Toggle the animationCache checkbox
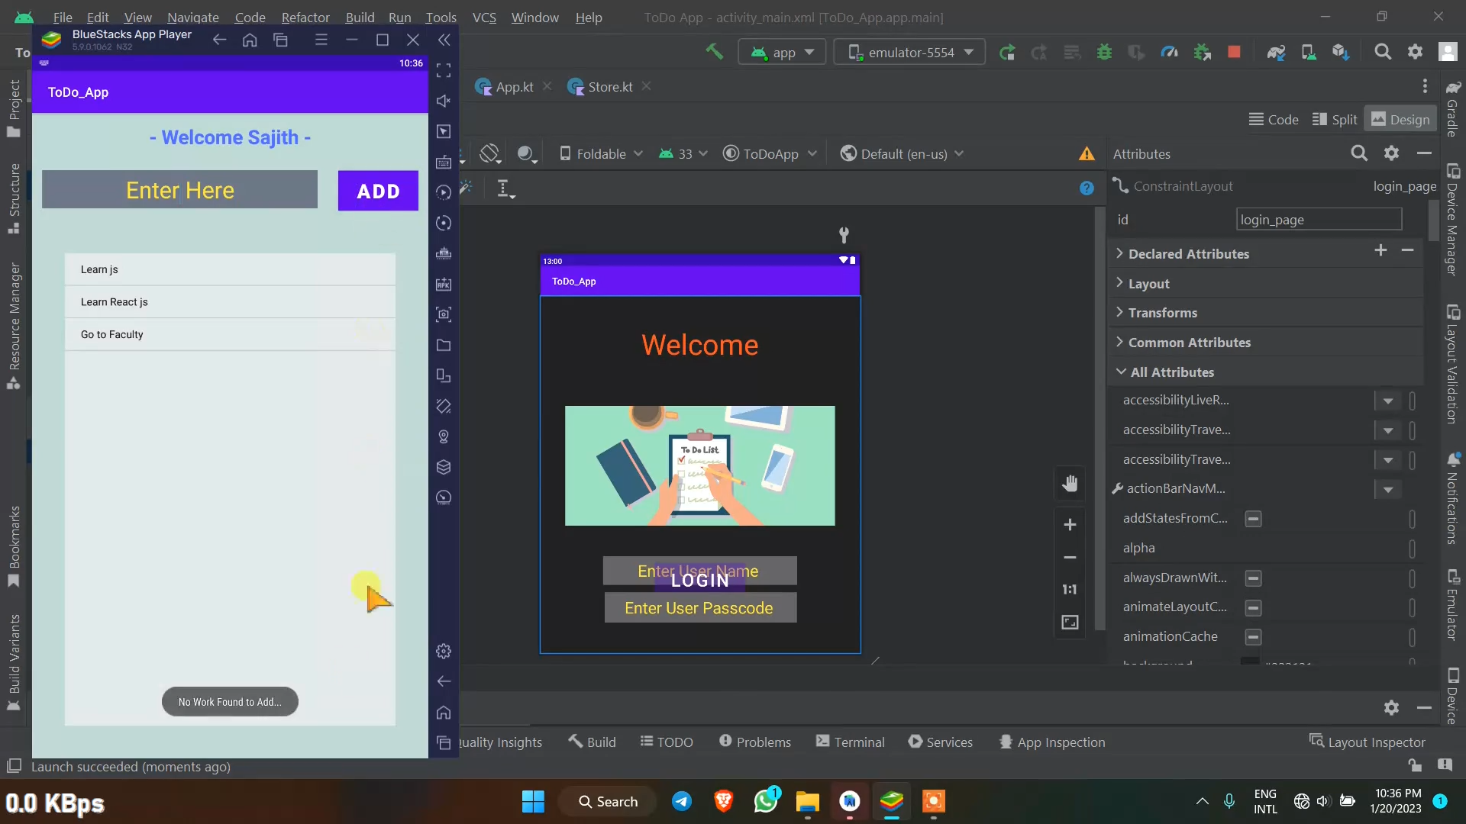1466x824 pixels. pos(1253,637)
